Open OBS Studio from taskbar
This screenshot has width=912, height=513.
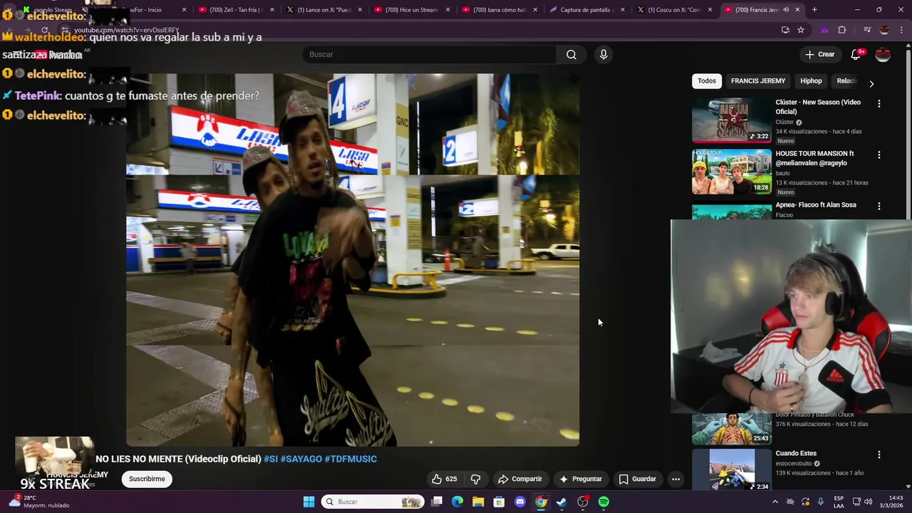coord(583,502)
